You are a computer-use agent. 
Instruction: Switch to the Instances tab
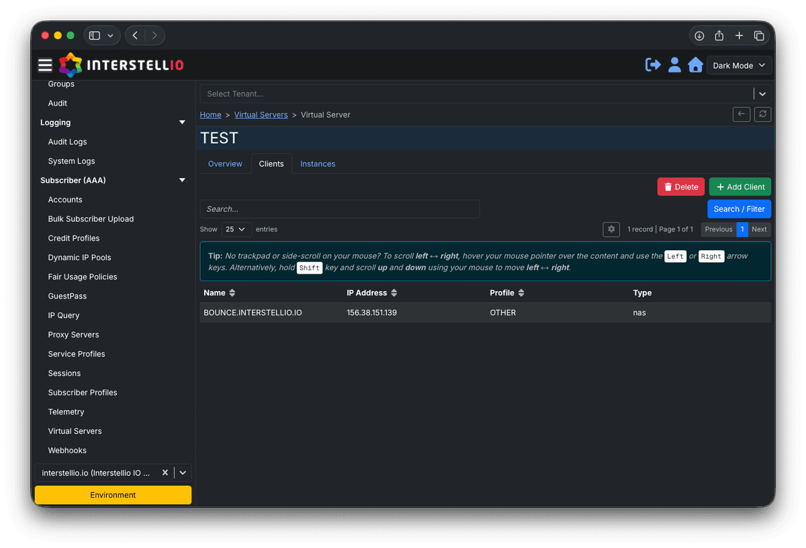[x=318, y=163]
